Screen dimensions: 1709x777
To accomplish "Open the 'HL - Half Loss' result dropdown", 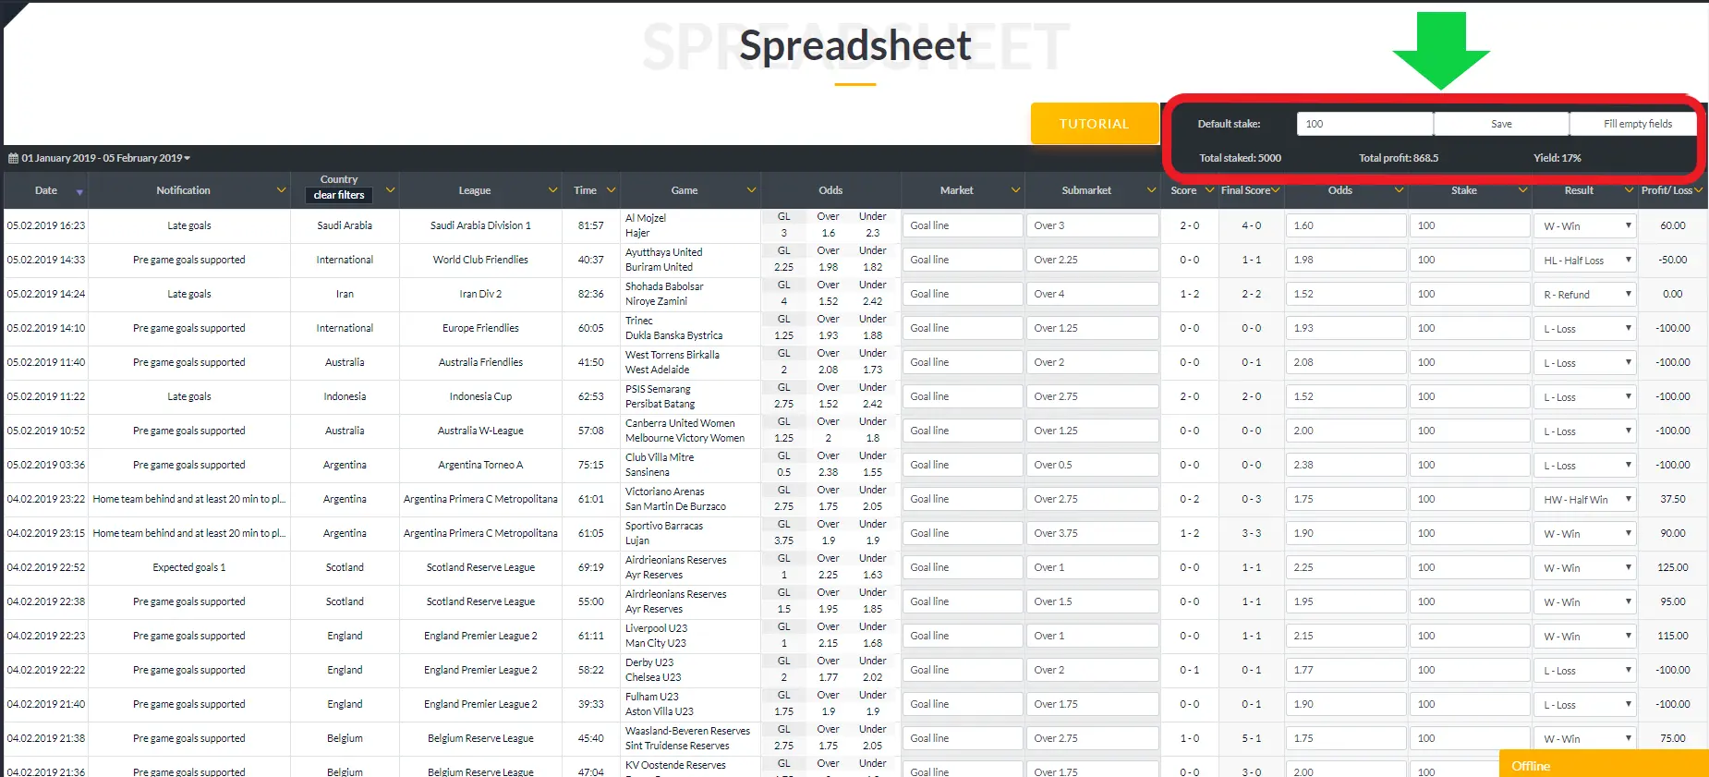I will 1585,260.
